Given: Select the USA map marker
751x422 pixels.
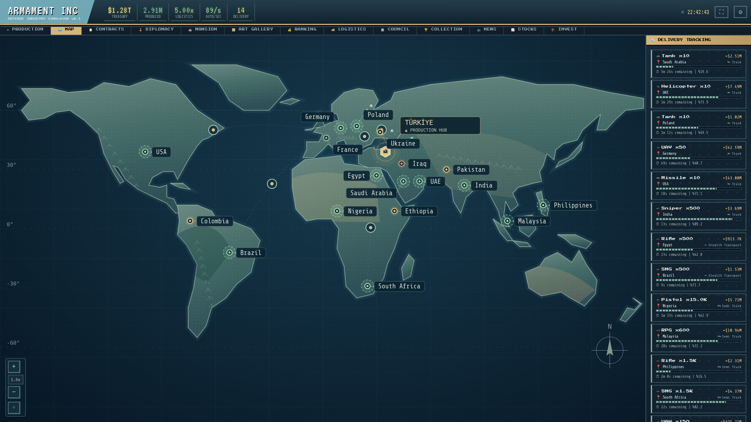Looking at the screenshot, I should [145, 152].
